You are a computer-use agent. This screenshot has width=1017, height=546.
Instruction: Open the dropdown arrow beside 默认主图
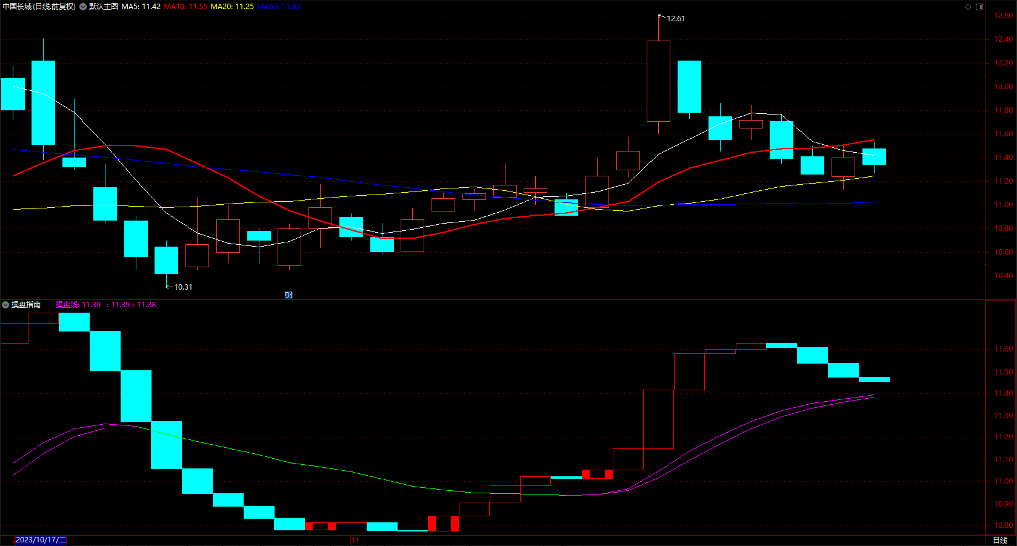[83, 7]
